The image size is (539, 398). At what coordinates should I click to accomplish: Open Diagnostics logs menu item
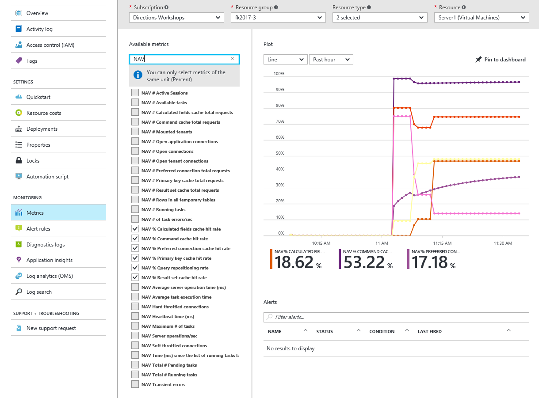(46, 245)
